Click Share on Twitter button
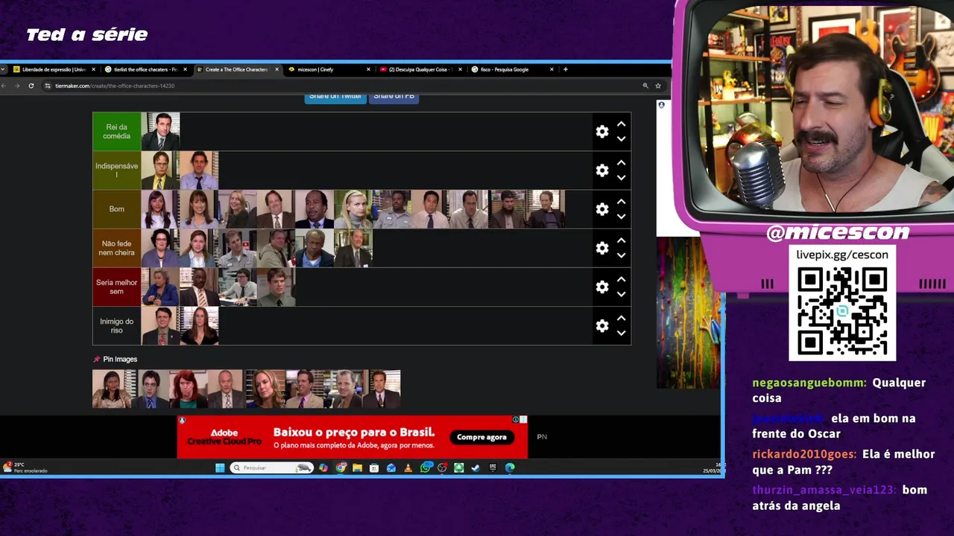954x536 pixels. click(335, 97)
